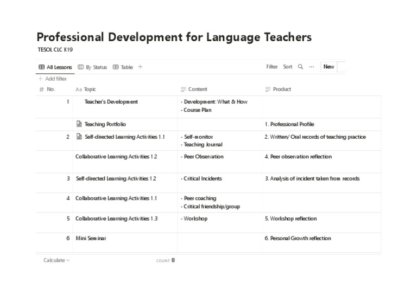The width and height of the screenshot is (417, 295).
Task: Open the Teaching Portfolio page
Action: 105,124
